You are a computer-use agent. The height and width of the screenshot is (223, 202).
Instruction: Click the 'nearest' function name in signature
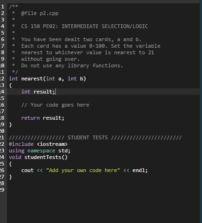click(32, 79)
